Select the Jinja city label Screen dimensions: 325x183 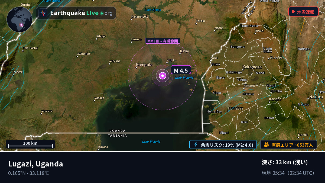(170, 60)
